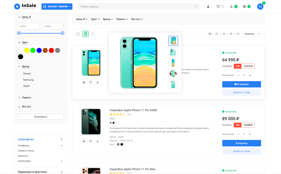Click the minimum price slider handle

click(x=19, y=33)
